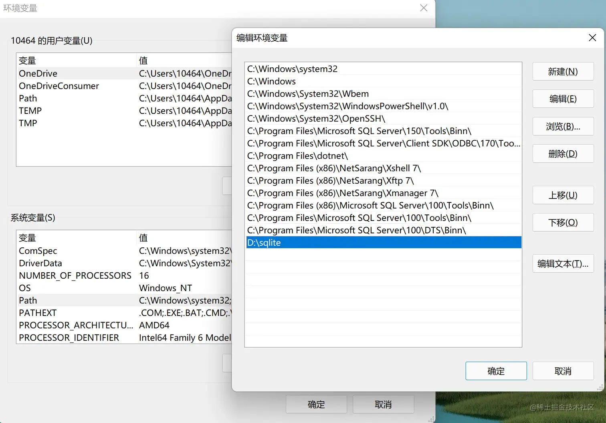606x423 pixels.
Task: Select the NUMBER_OF_PROCESSORS system variable row
Action: (124, 275)
